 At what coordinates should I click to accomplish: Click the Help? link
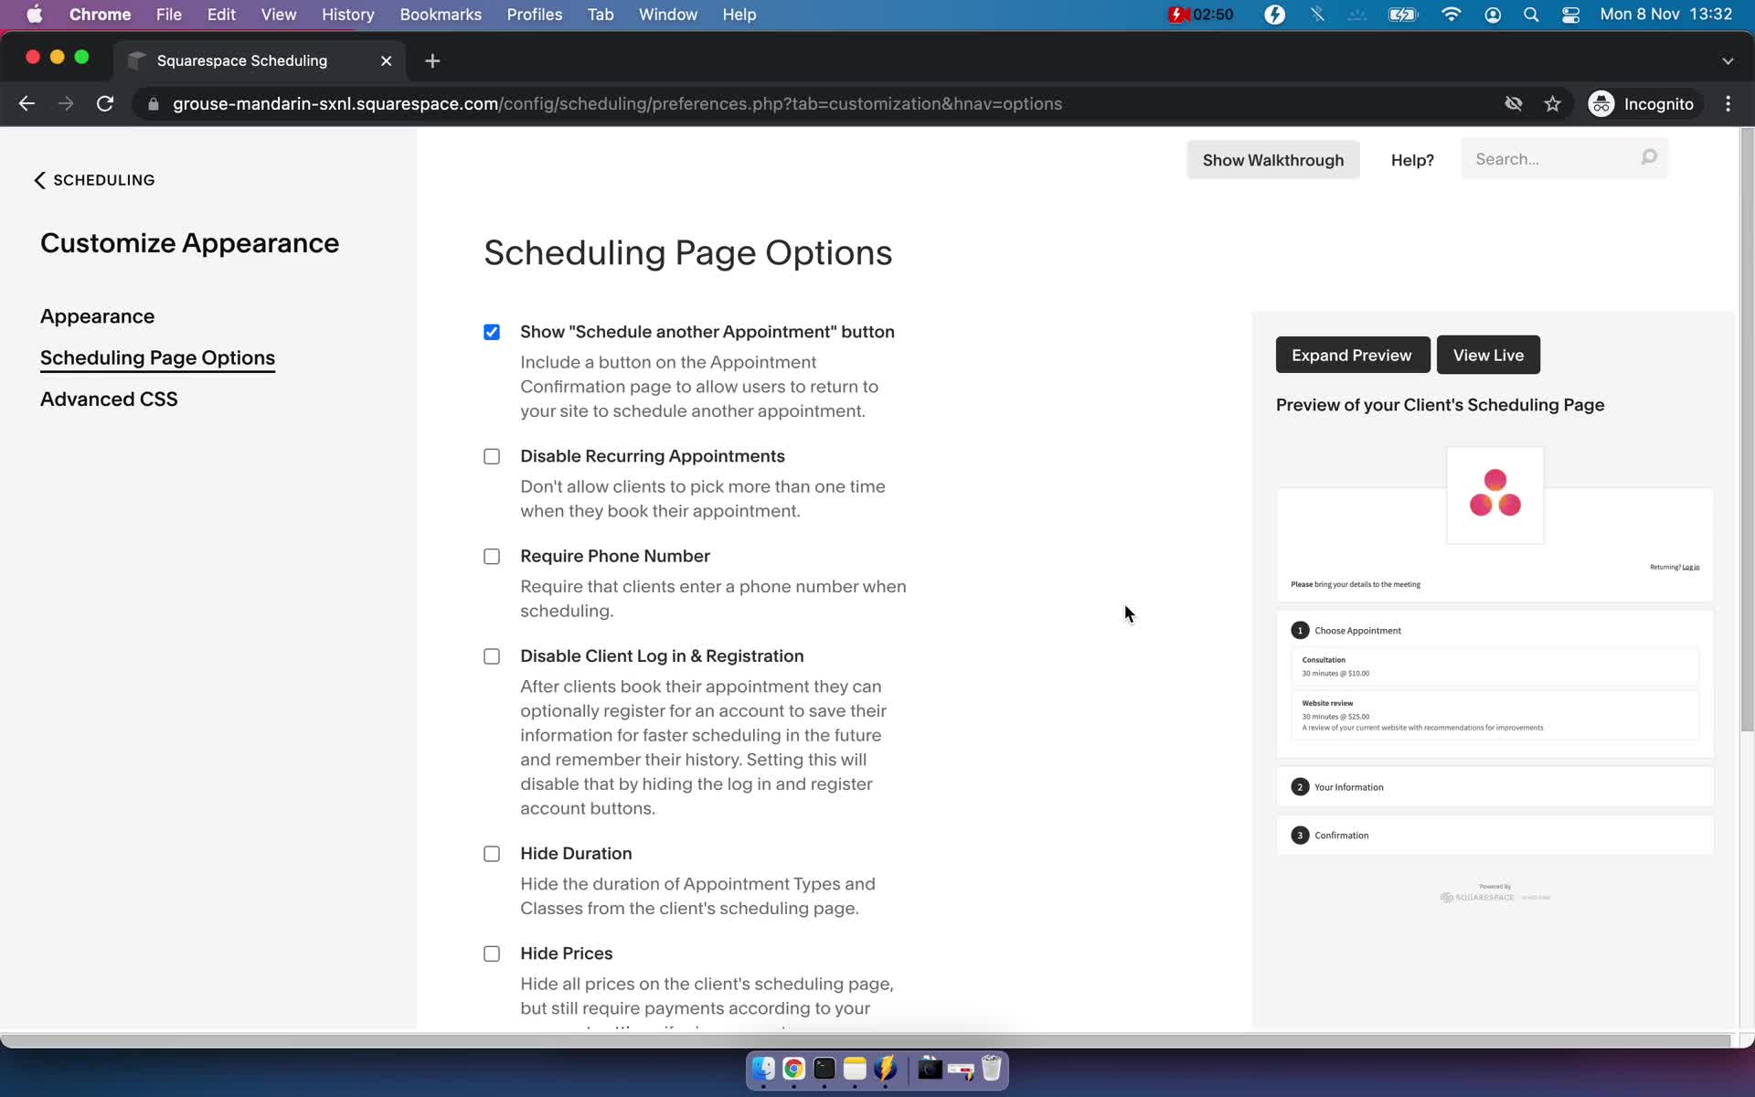tap(1412, 160)
